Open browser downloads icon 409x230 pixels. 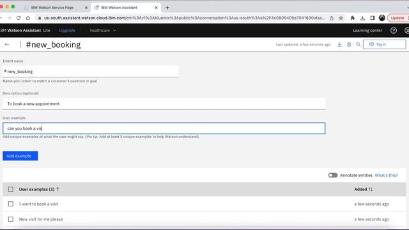[x=362, y=18]
